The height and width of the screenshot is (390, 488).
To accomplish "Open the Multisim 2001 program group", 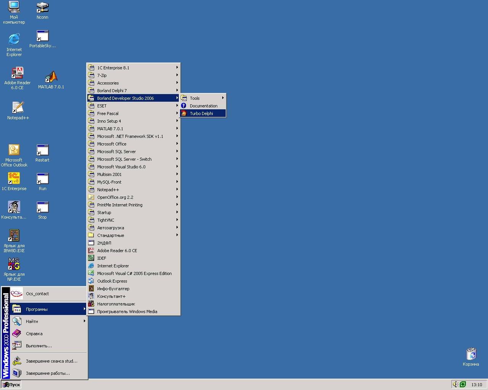I will 133,174.
